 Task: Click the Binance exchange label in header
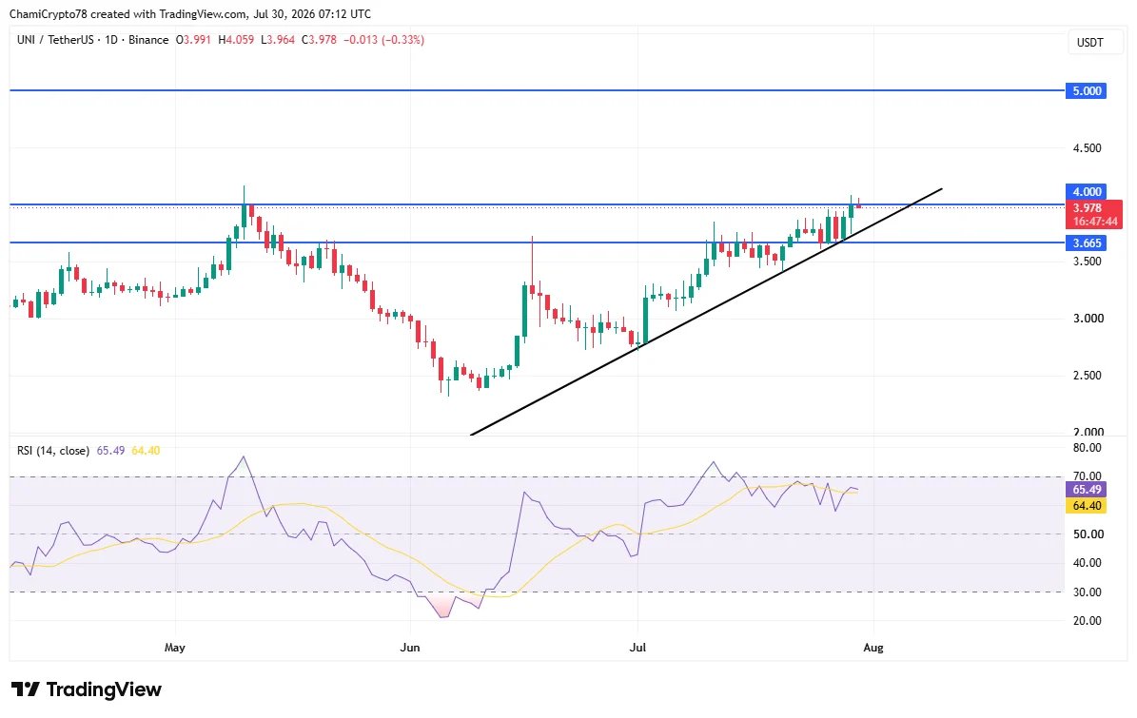pos(147,40)
